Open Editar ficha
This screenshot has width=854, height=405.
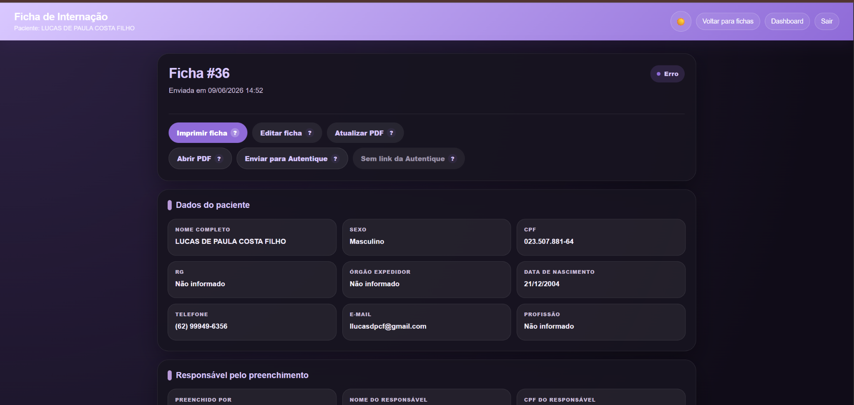click(287, 133)
